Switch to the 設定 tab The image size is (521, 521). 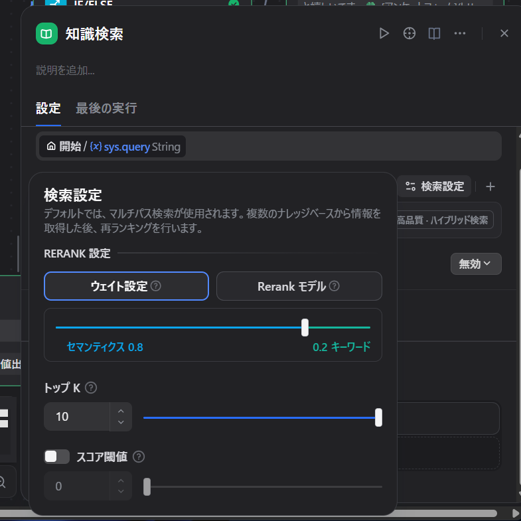[48, 108]
